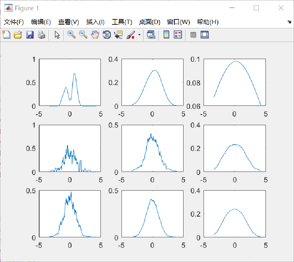Select the bottom-middle subplot
The width and height of the screenshot is (294, 262).
(x=152, y=214)
